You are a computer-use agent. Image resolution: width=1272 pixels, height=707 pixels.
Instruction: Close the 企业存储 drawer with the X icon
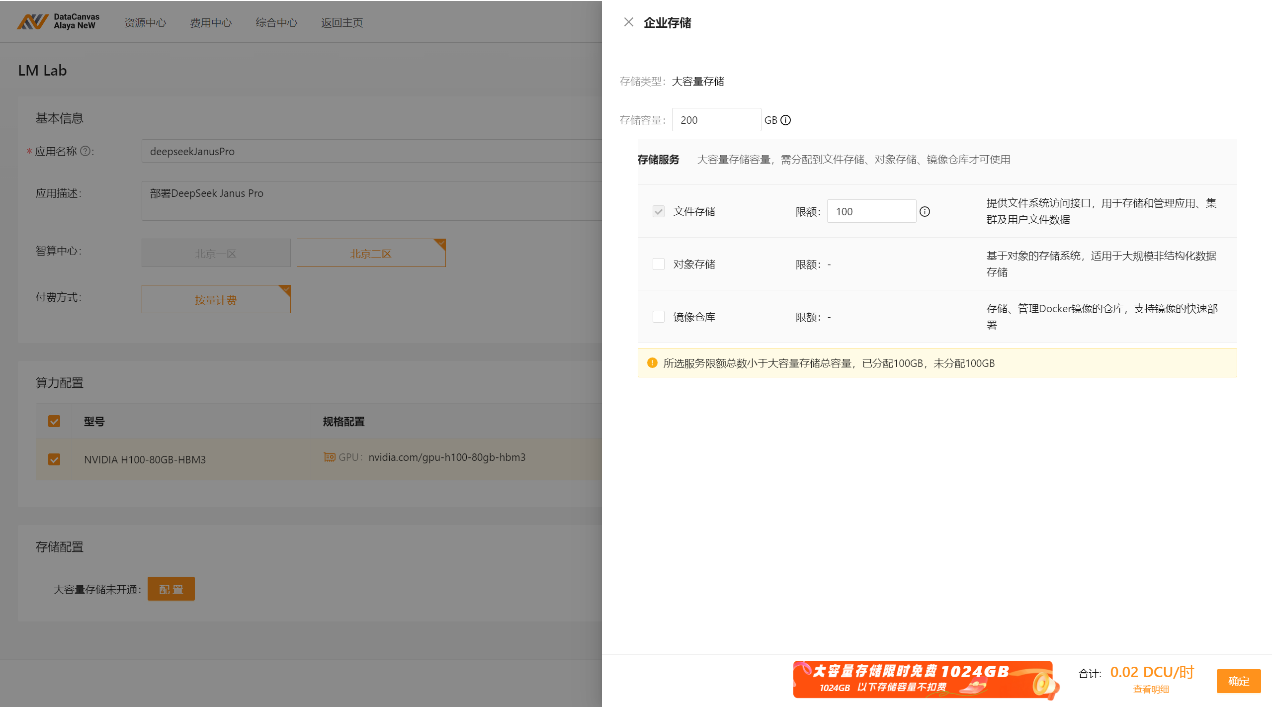pyautogui.click(x=628, y=22)
